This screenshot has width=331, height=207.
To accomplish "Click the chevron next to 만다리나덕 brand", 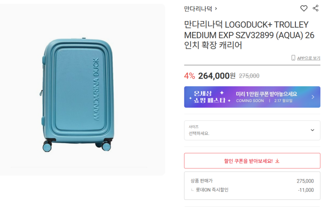I will 216,8.
